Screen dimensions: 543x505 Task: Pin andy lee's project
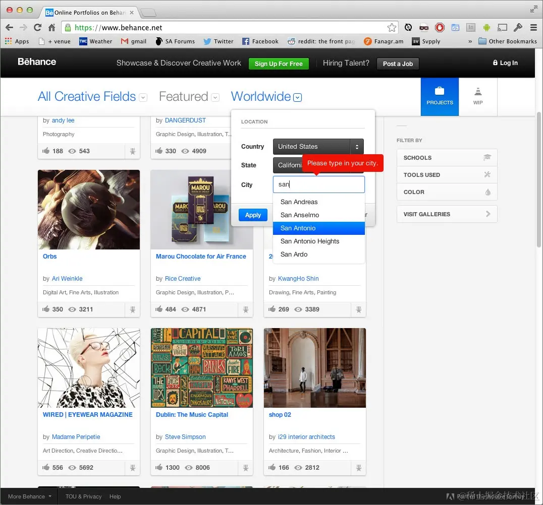(x=133, y=151)
